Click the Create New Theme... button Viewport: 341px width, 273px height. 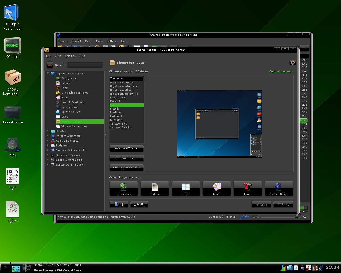tap(127, 168)
